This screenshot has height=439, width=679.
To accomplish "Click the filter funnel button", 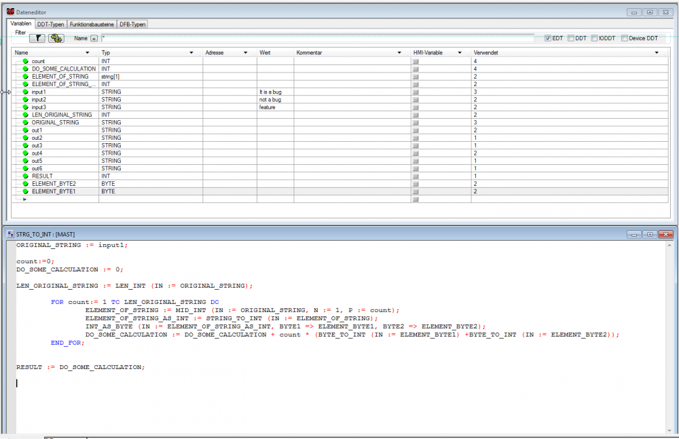I will [37, 38].
